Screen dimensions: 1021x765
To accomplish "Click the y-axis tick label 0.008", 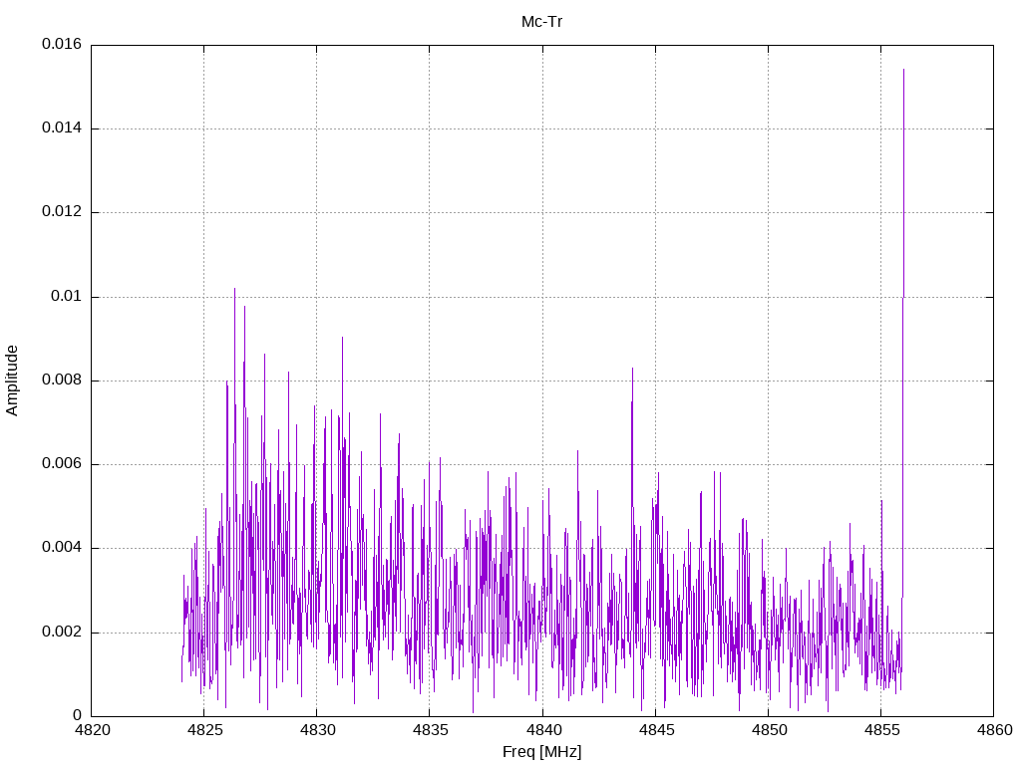I will tap(62, 381).
